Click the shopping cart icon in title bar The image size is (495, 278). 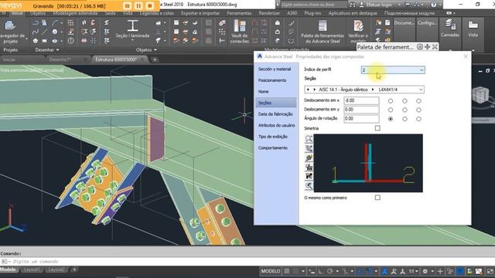pyautogui.click(x=408, y=5)
